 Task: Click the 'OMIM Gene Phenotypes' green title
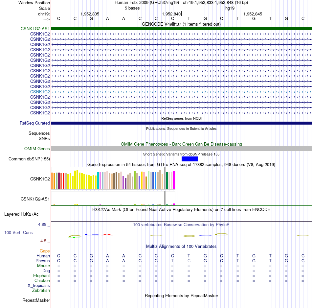coord(181,144)
